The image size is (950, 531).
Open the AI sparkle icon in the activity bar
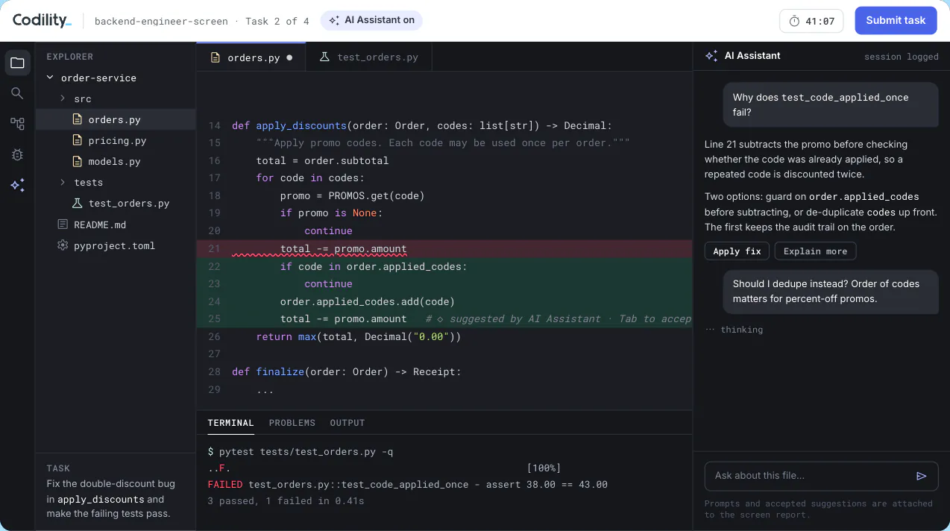pos(17,186)
